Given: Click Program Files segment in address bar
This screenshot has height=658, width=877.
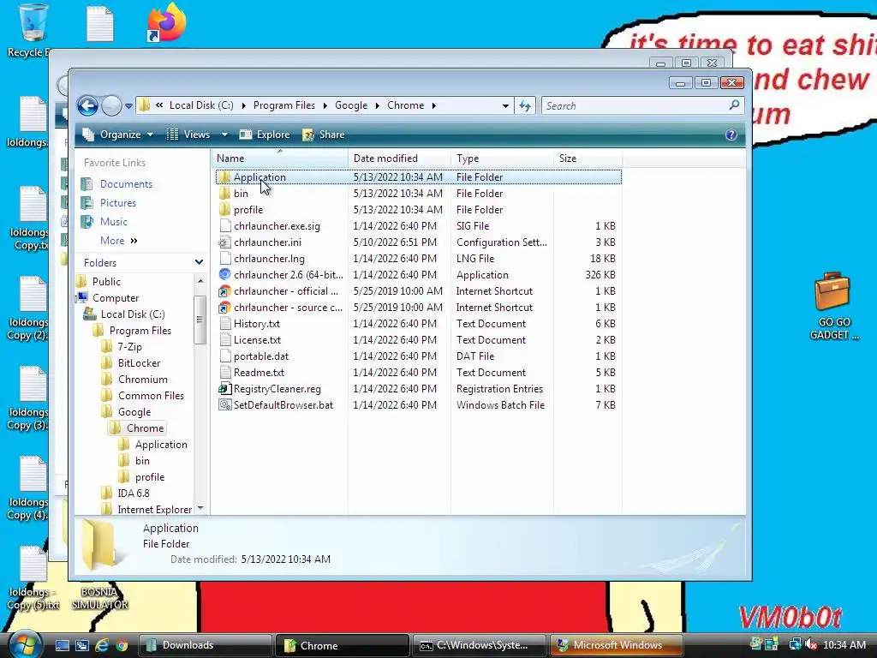Looking at the screenshot, I should point(284,105).
